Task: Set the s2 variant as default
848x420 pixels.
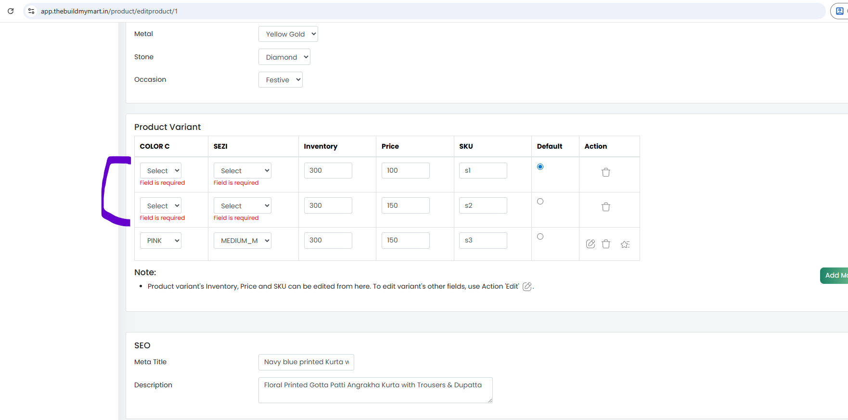Action: 540,202
